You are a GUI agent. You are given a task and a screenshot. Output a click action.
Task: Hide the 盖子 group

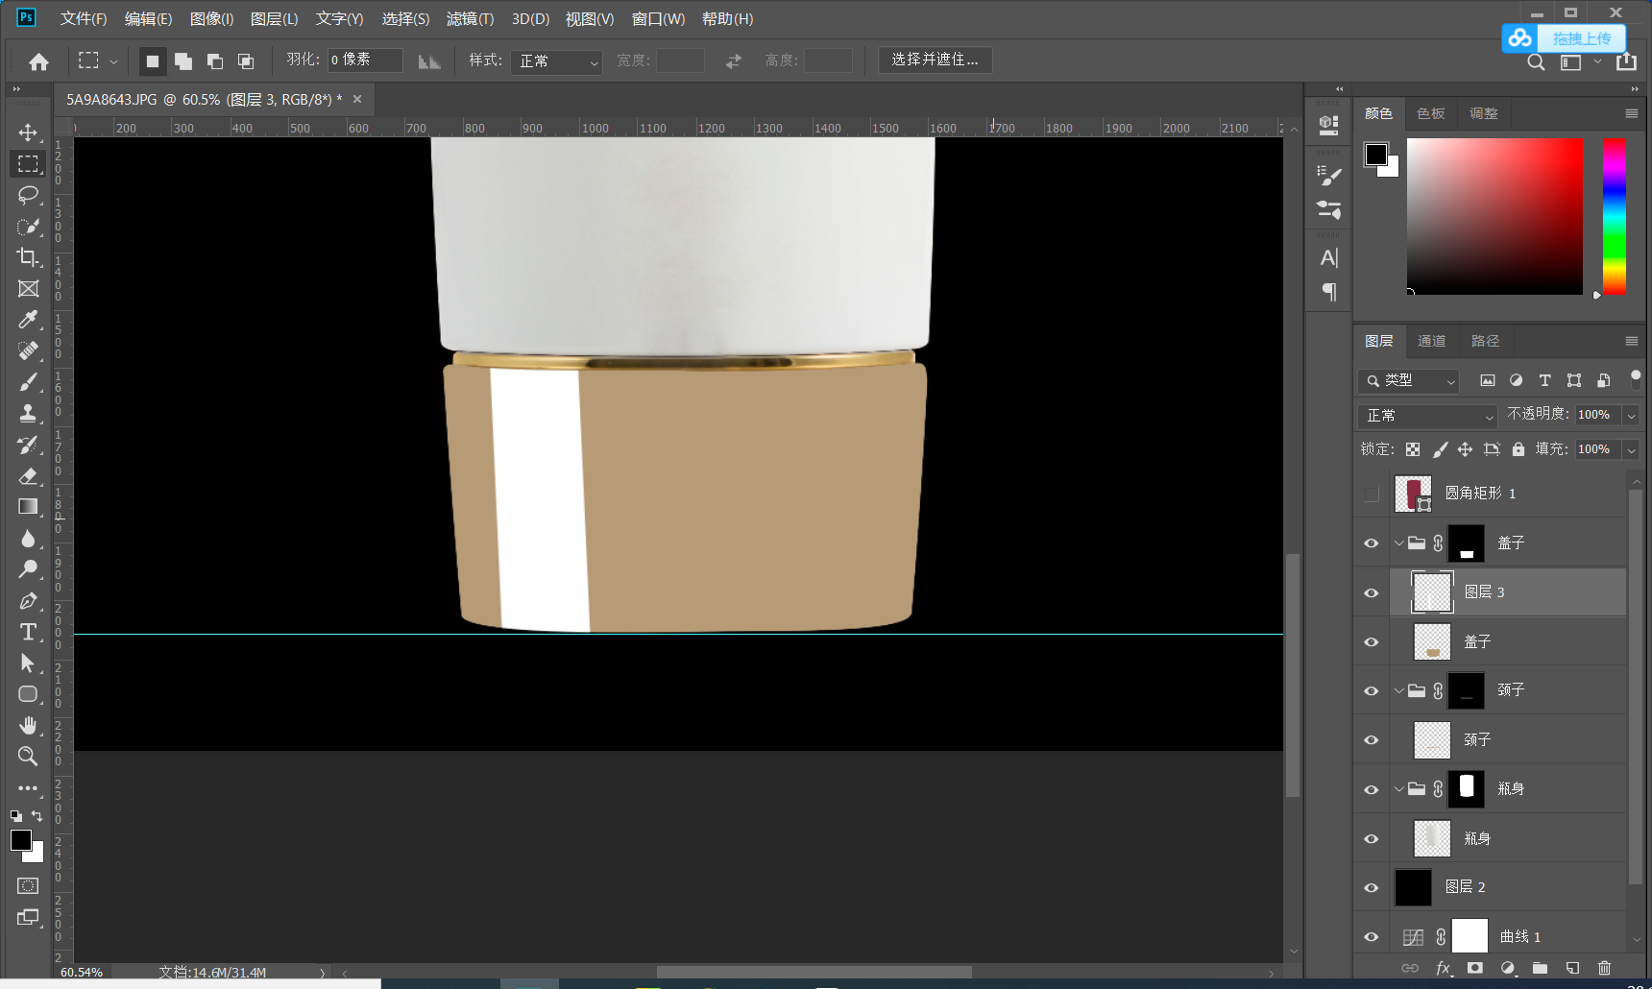click(1371, 543)
